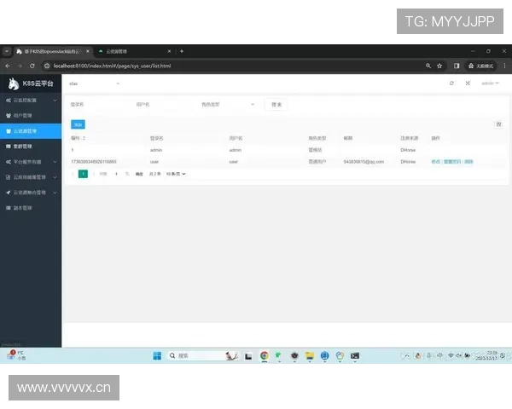Click the column filter icon above the table

[x=498, y=124]
